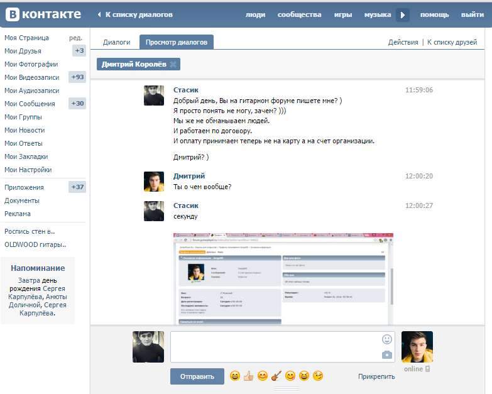Click выйти to log out

click(473, 14)
